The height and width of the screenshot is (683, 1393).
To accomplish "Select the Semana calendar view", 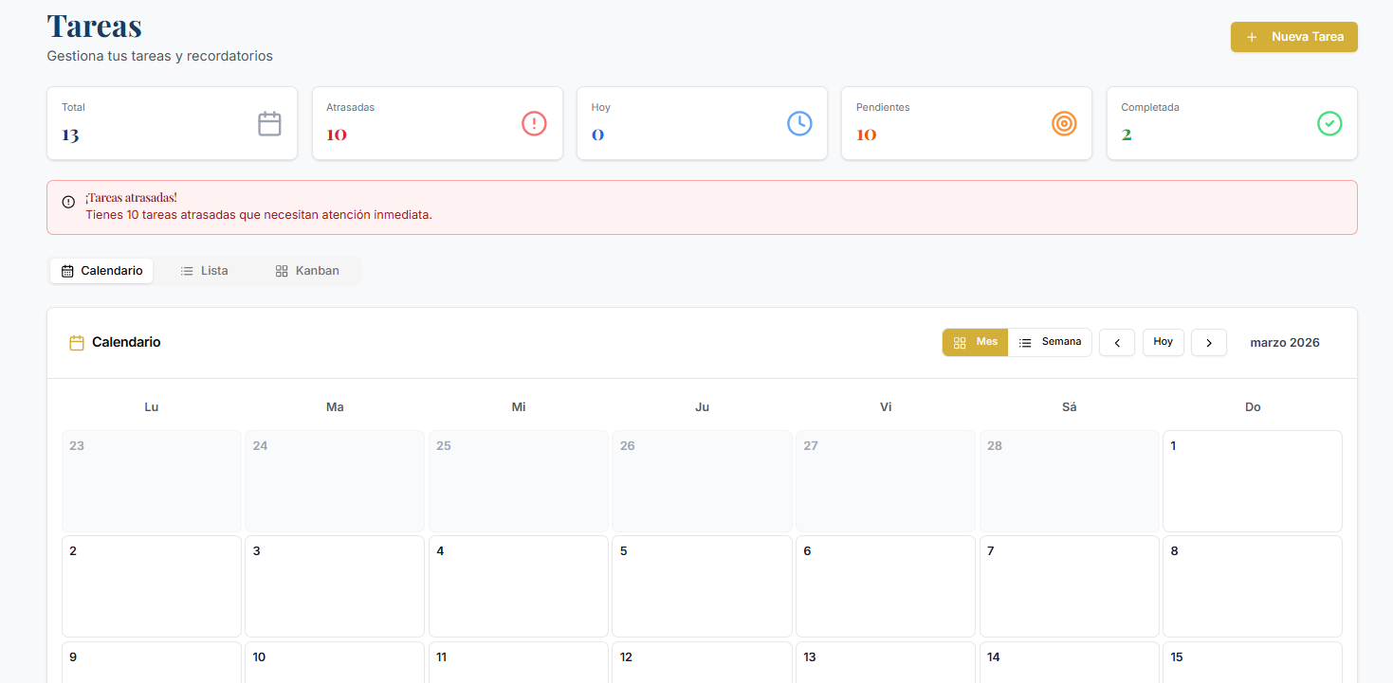I will click(x=1050, y=342).
